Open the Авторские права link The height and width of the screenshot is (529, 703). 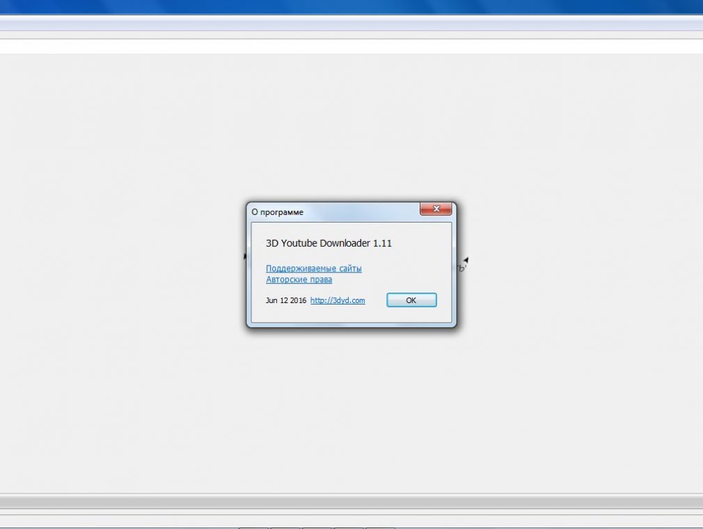[299, 279]
